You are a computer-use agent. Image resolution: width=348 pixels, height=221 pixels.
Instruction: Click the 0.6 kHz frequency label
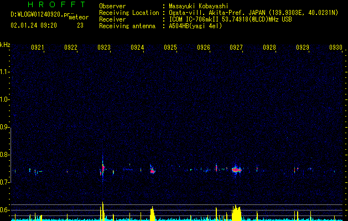pos(4,210)
